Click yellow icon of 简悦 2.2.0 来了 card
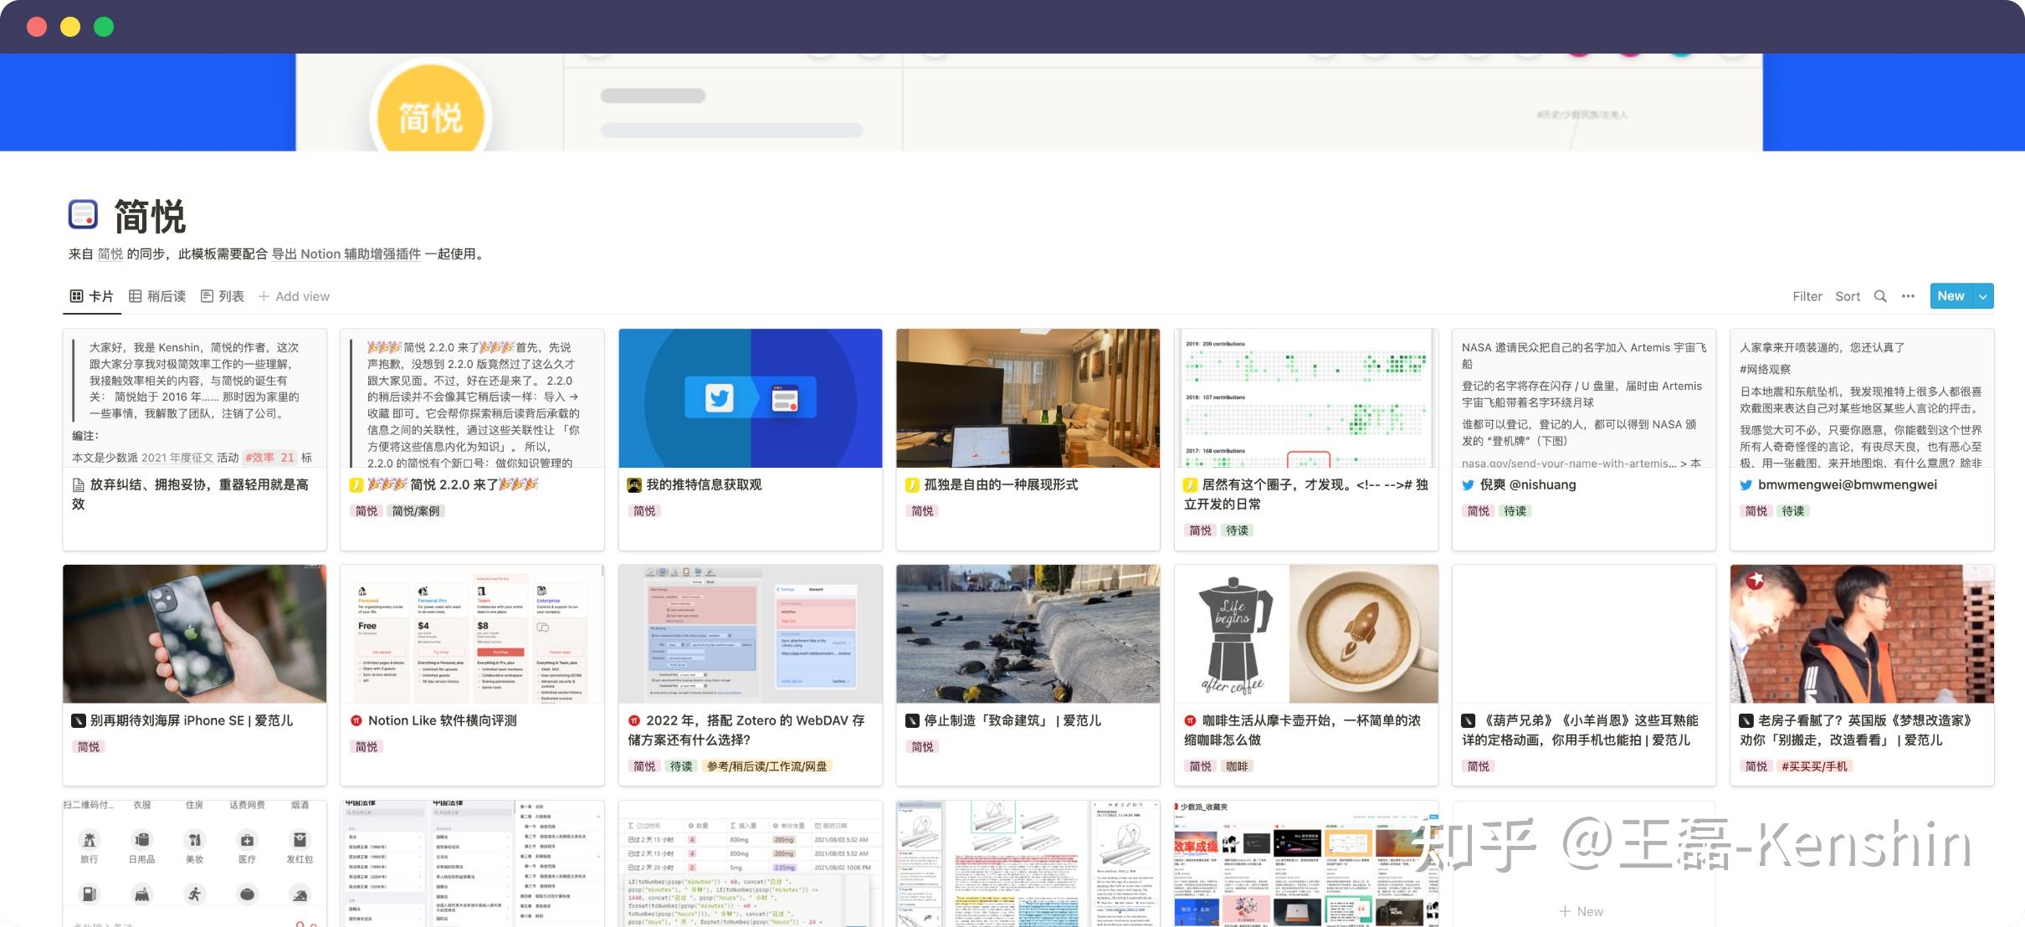This screenshot has width=2025, height=927. point(356,485)
